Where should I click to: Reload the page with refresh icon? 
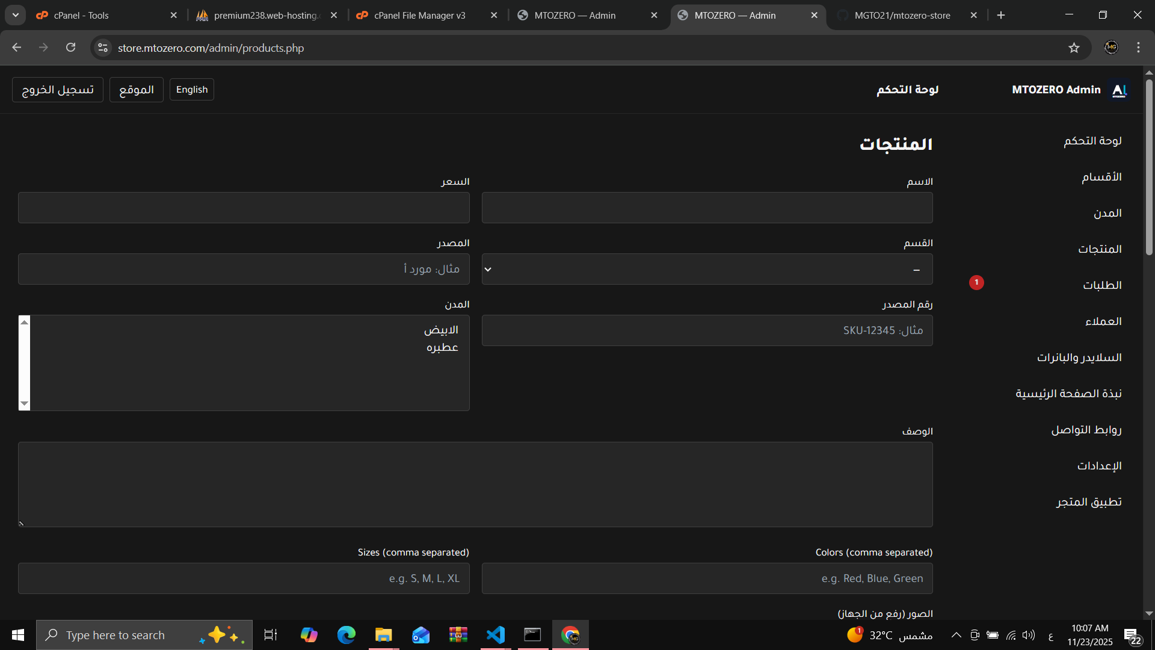coord(71,48)
